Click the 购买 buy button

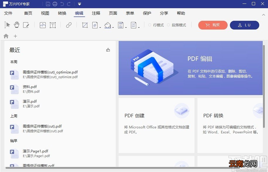click(213, 25)
